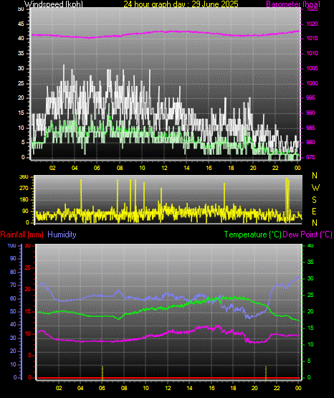Image resolution: width=334 pixels, height=398 pixels.
Task: Click the "Windspeed (kph)" axis title
Action: point(54,4)
